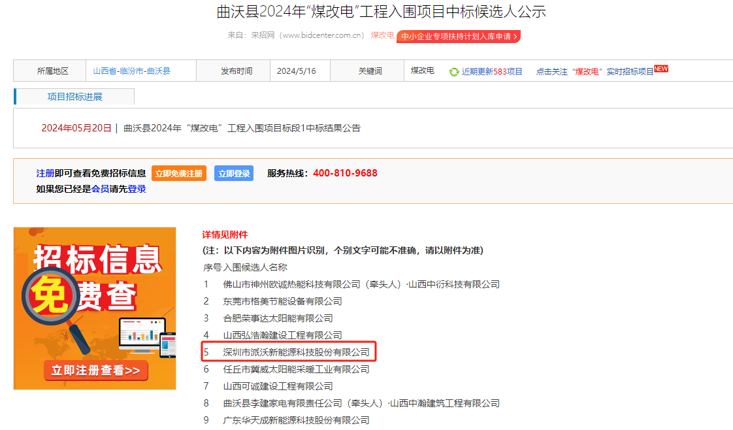Click the 400-810-9688 hotline number
Image resolution: width=733 pixels, height=430 pixels.
click(345, 173)
